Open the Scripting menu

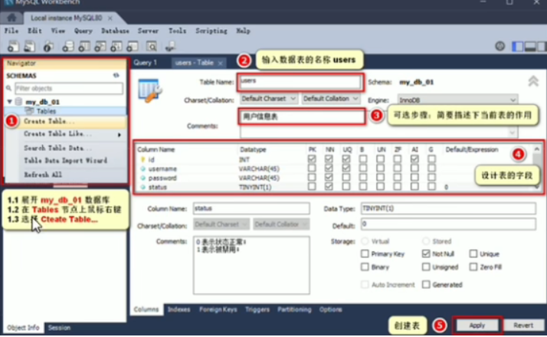211,31
